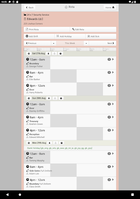Select the This Week tab
140x199 pixels.
[x=70, y=43]
